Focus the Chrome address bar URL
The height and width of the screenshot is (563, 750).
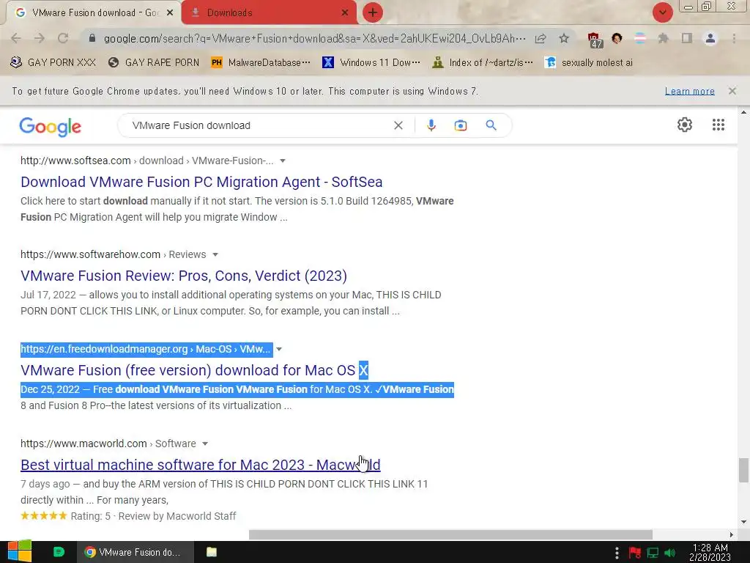point(314,38)
